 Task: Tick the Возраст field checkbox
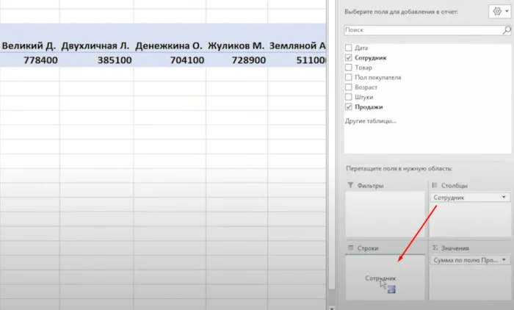[349, 87]
